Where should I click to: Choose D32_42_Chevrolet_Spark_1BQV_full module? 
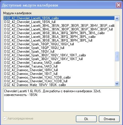point(59,52)
